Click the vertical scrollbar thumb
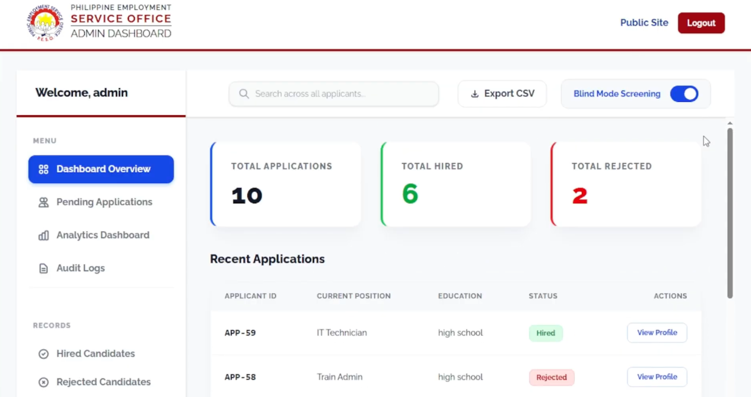The width and height of the screenshot is (751, 397). (730, 213)
